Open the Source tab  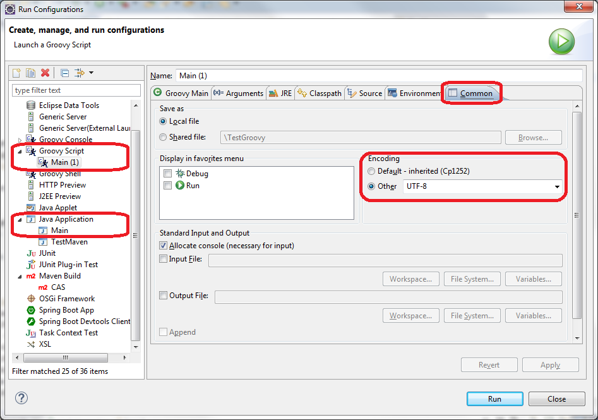click(365, 93)
